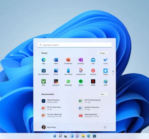The width and height of the screenshot is (149, 139).
Task: Open the Widgets taskbar icon
Action: (72, 136)
